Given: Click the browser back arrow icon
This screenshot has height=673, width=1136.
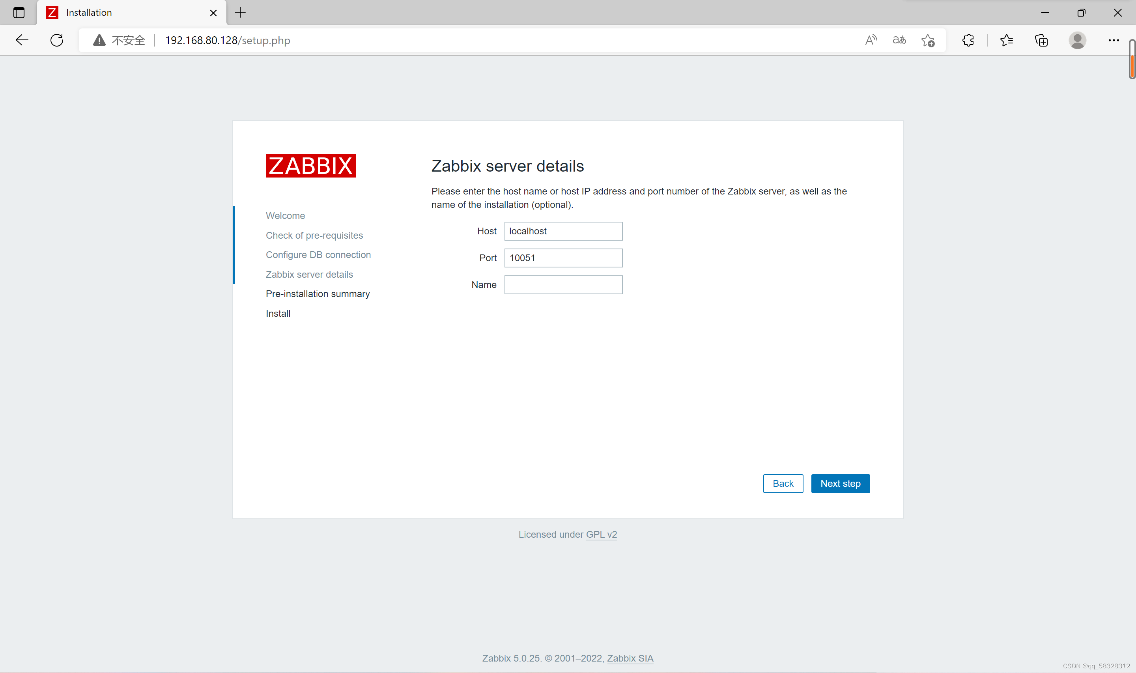Looking at the screenshot, I should coord(22,40).
